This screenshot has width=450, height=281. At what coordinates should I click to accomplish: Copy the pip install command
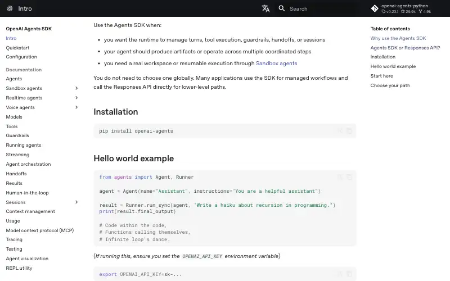tap(349, 131)
